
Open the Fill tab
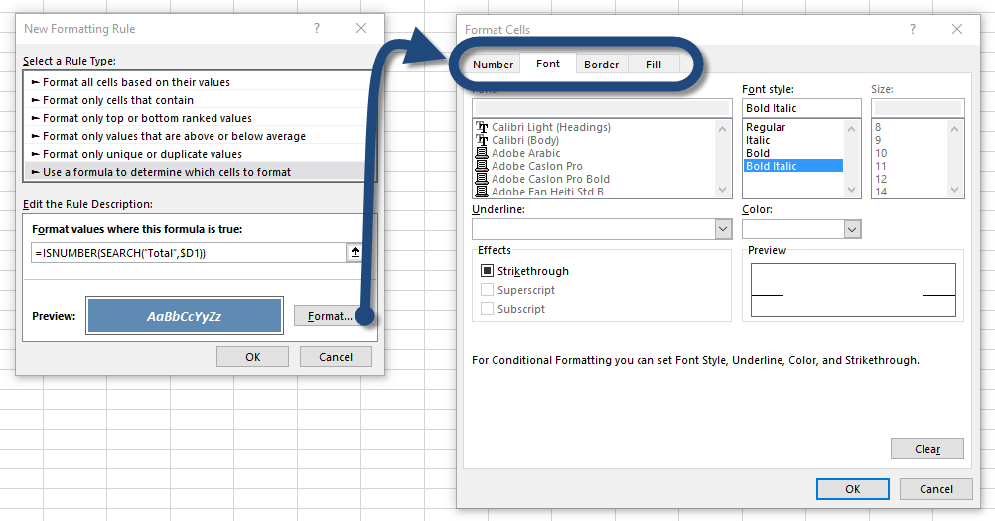[653, 65]
